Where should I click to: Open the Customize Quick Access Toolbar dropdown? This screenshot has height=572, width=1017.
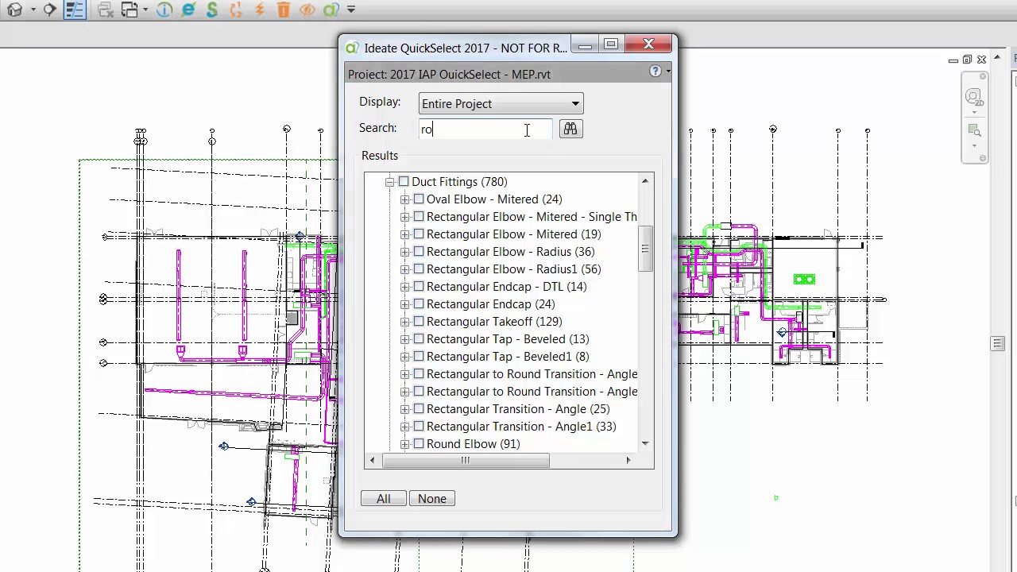351,10
